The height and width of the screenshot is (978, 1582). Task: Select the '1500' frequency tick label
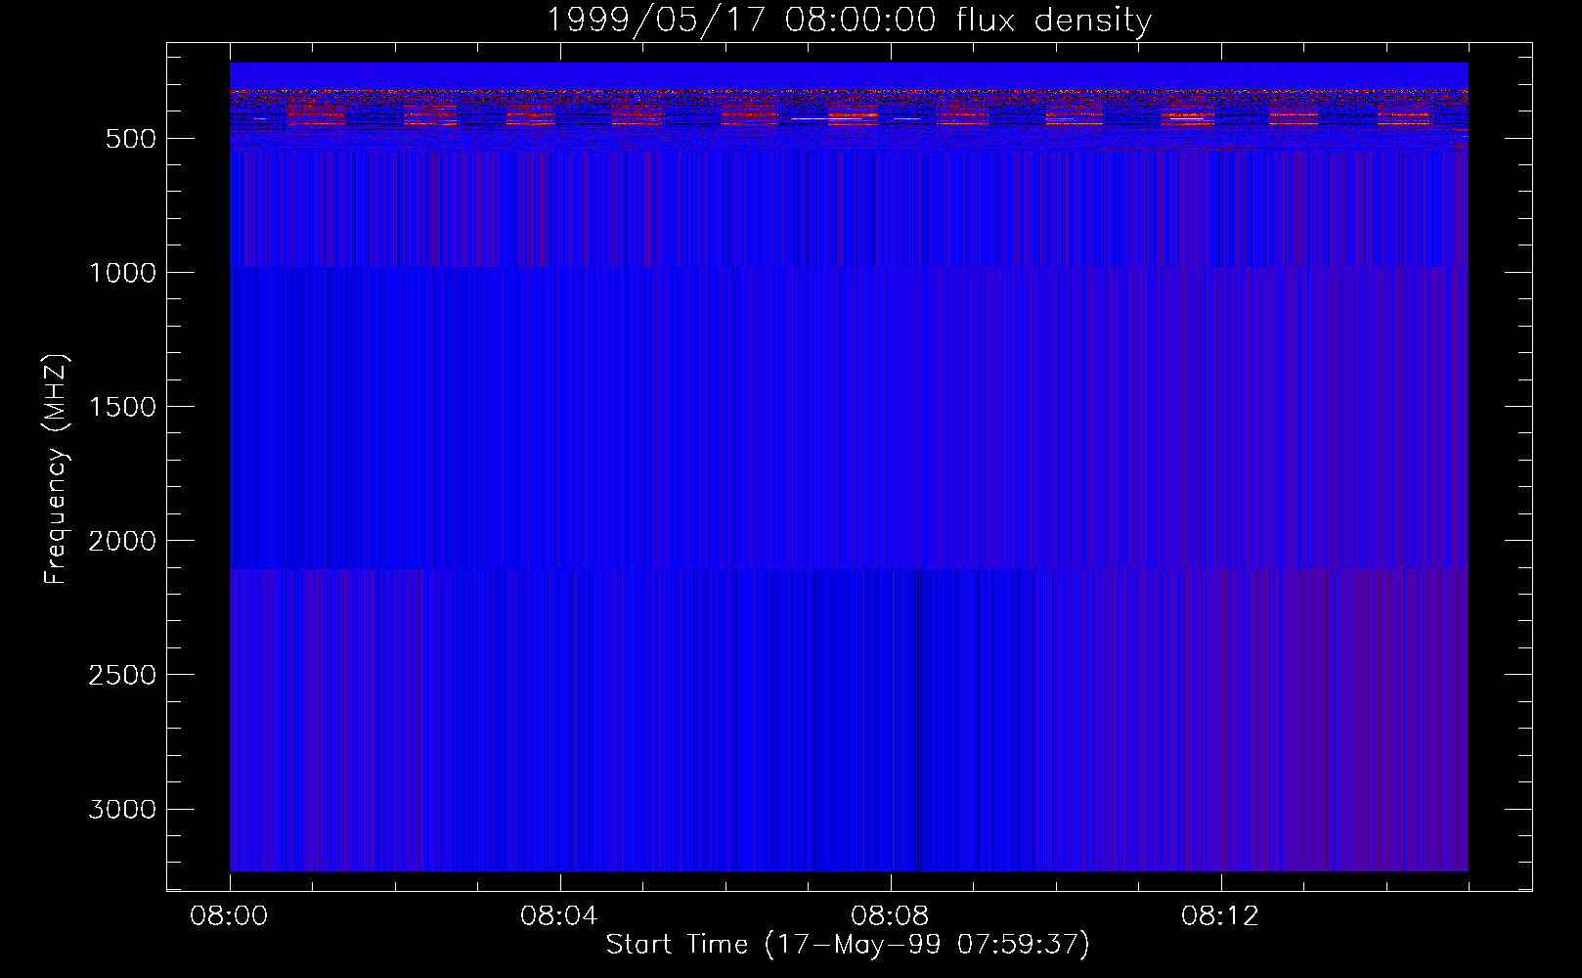(122, 407)
